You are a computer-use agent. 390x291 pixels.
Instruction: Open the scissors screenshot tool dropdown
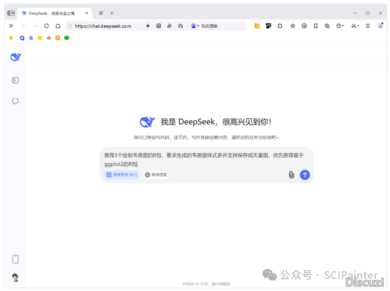click(x=358, y=26)
